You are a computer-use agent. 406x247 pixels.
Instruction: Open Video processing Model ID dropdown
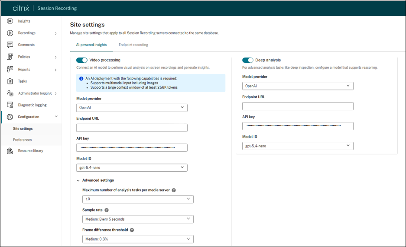[x=132, y=168]
